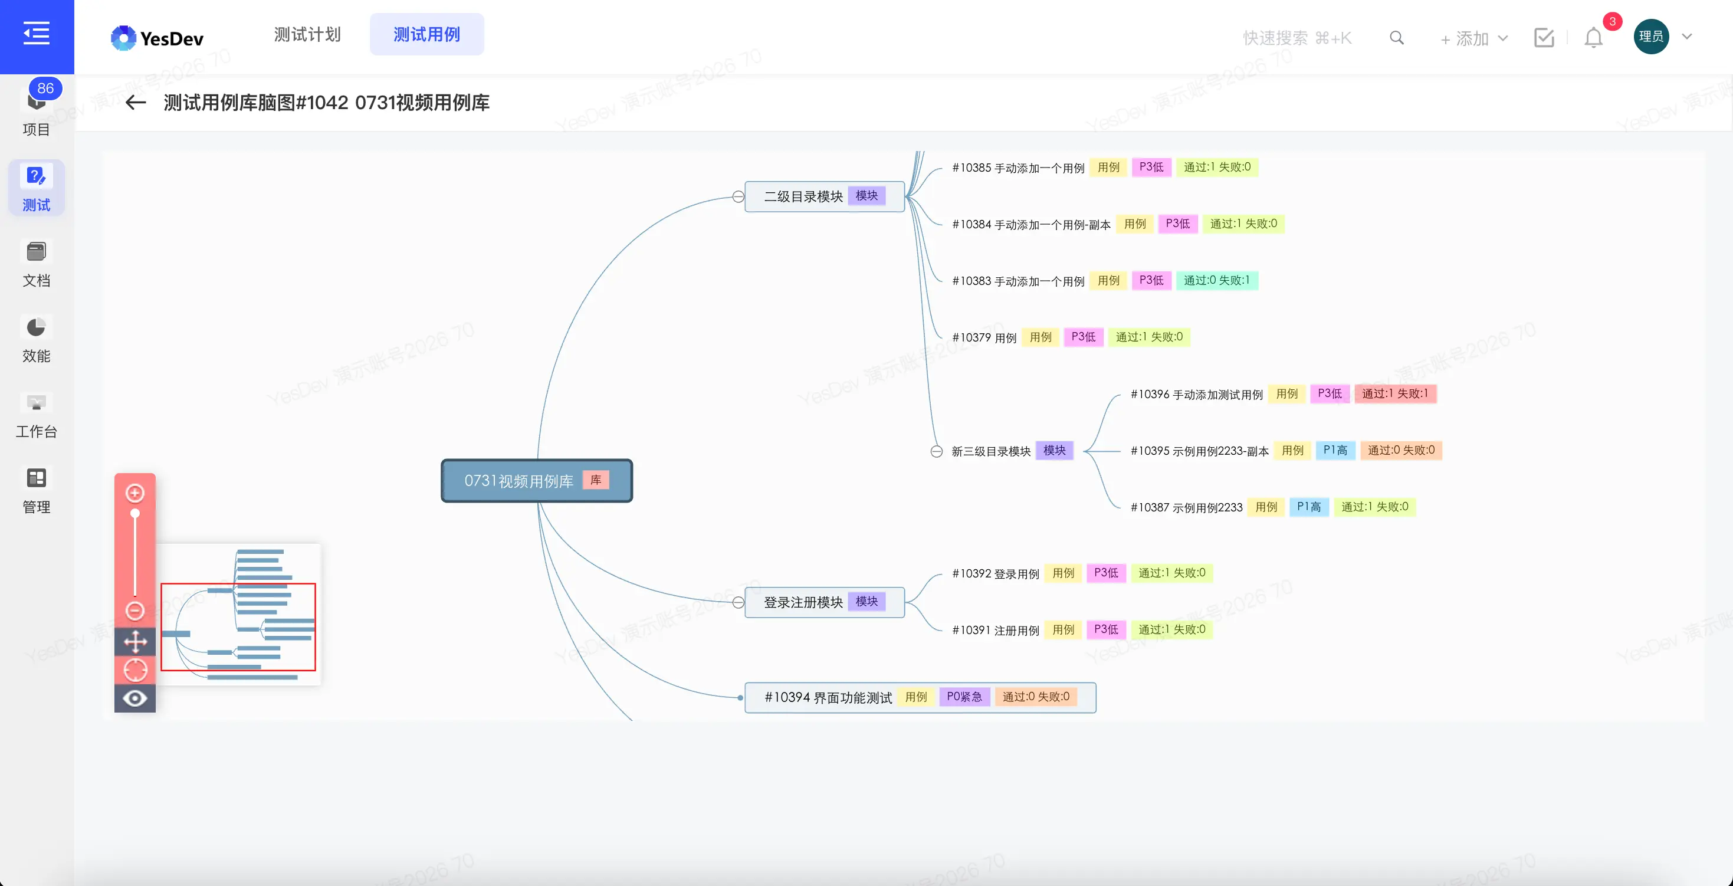The image size is (1733, 886).
Task: Collapse the left sidebar menu icon
Action: [37, 34]
